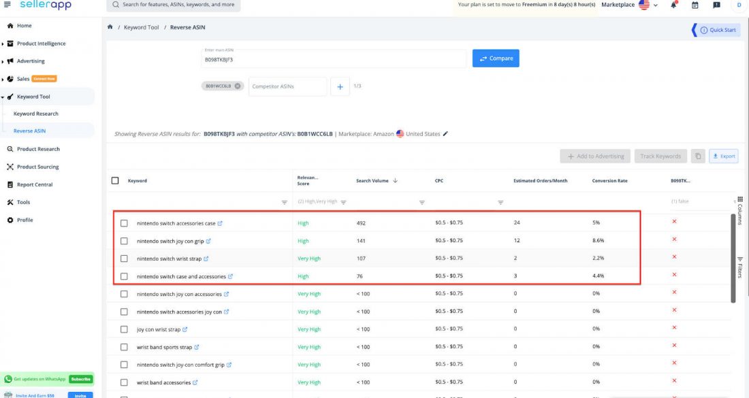749x398 pixels.
Task: Click the notification bell icon
Action: point(673,5)
